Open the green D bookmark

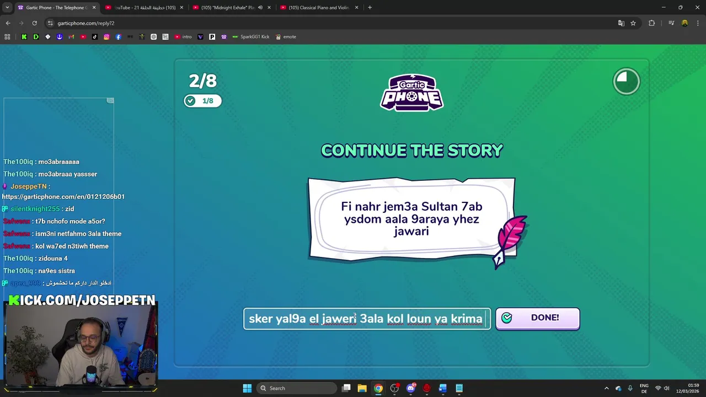point(36,37)
